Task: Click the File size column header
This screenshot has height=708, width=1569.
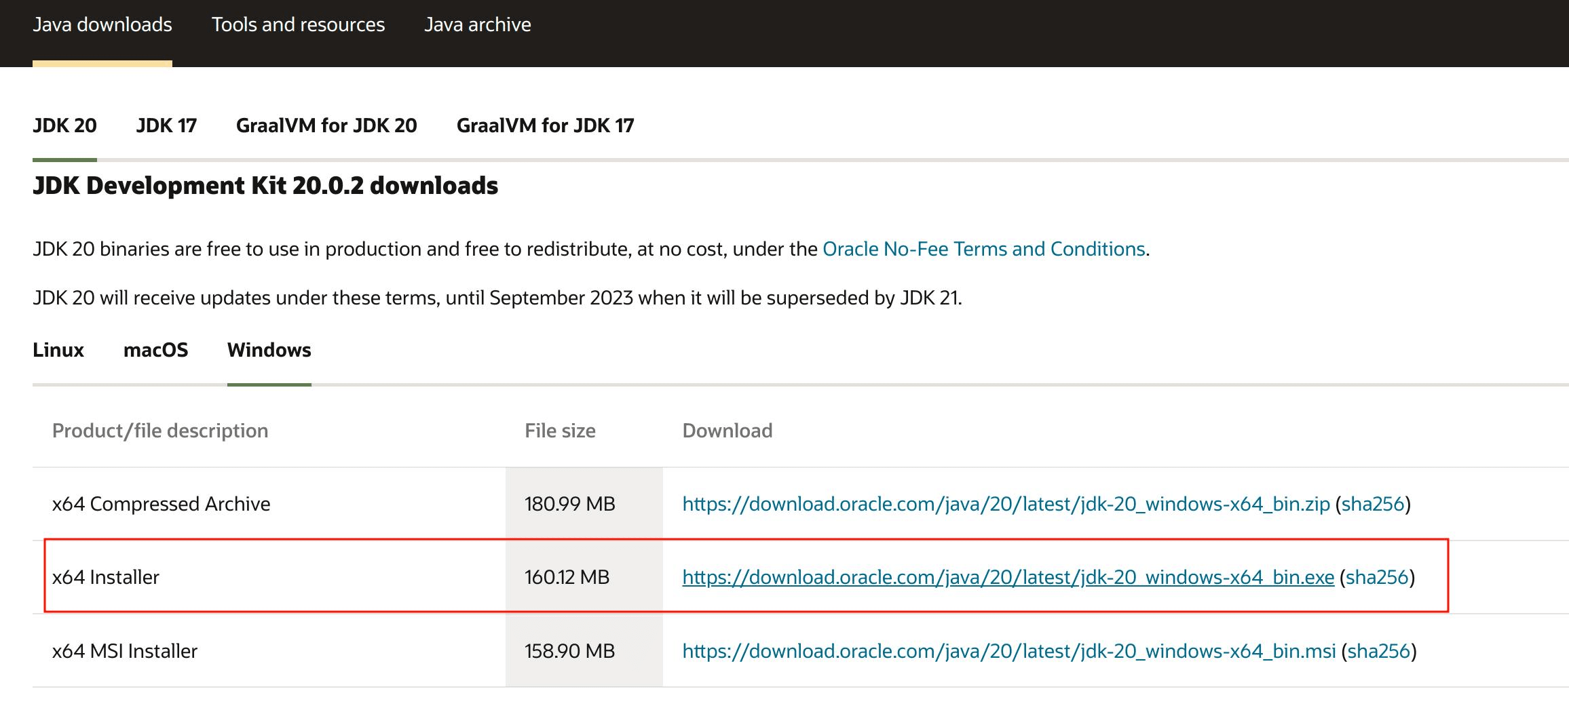Action: [x=560, y=431]
